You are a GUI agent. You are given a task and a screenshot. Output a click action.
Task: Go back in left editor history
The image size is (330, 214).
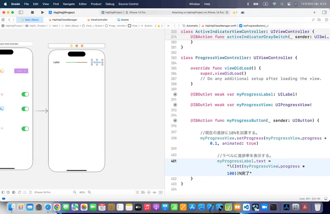pyautogui.click(x=9, y=20)
